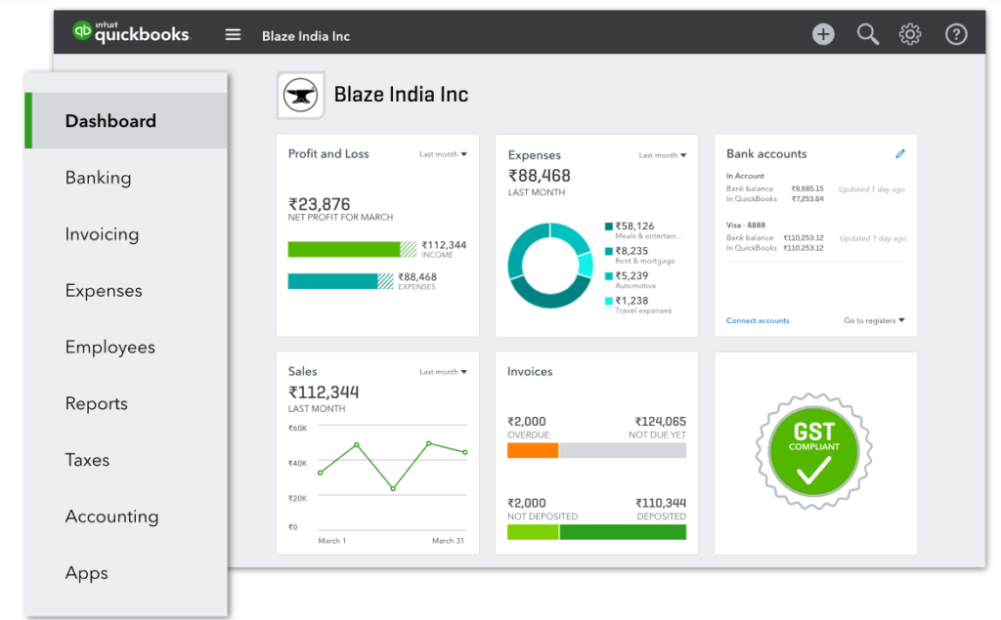The height and width of the screenshot is (620, 1001).
Task: Go to Reports in sidebar
Action: click(x=96, y=403)
